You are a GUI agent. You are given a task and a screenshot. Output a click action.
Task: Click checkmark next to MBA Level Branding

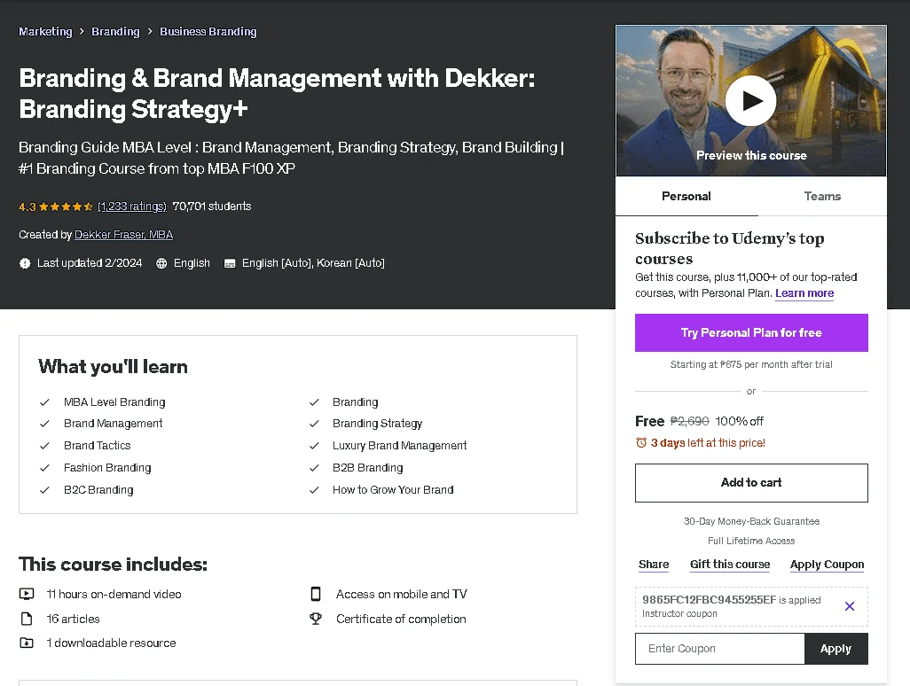[x=44, y=401]
